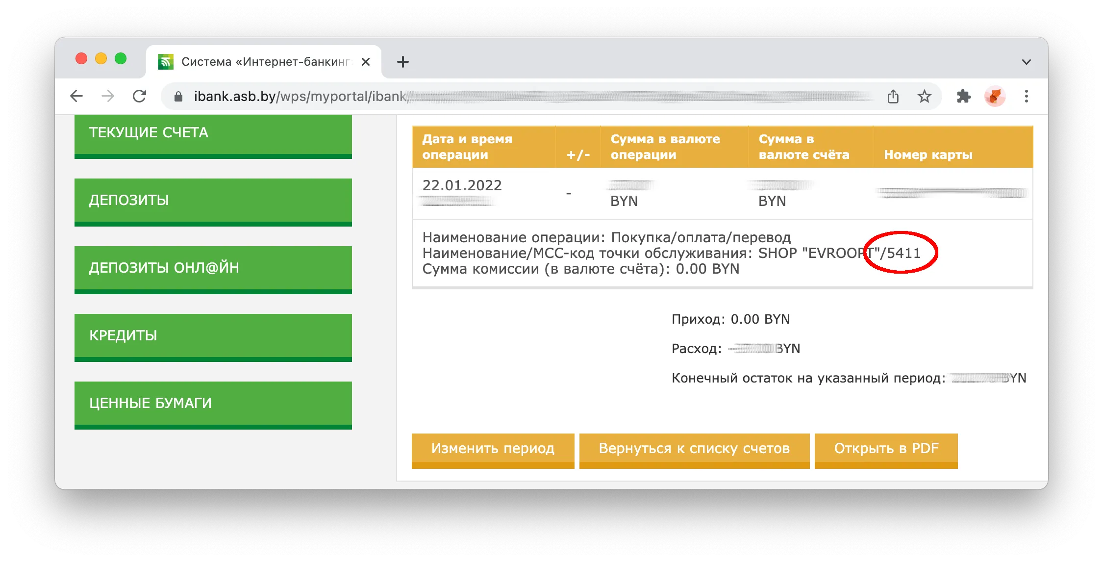Open a new tab with the plus button
The width and height of the screenshot is (1103, 562).
click(x=403, y=62)
